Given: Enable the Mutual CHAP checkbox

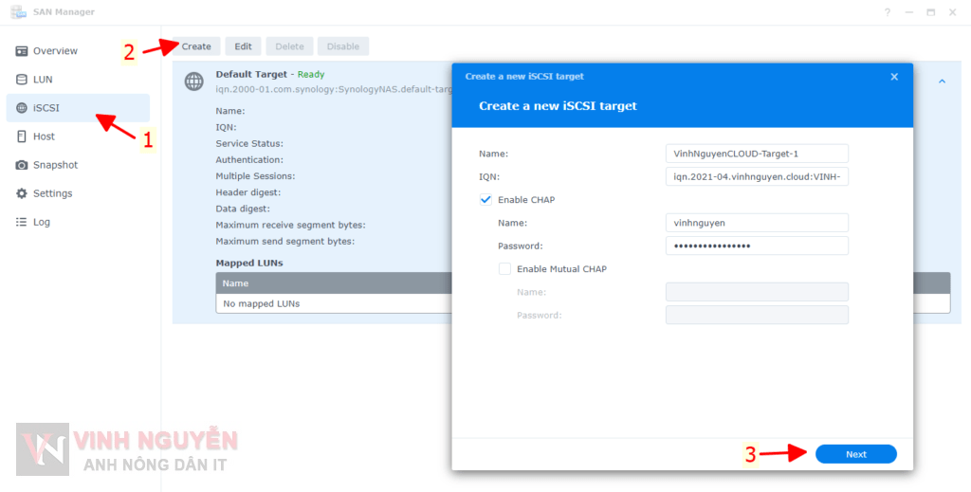Looking at the screenshot, I should (x=505, y=269).
